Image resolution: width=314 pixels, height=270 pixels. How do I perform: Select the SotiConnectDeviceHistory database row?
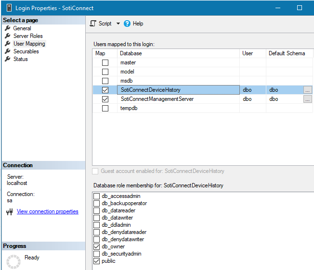tap(202, 90)
